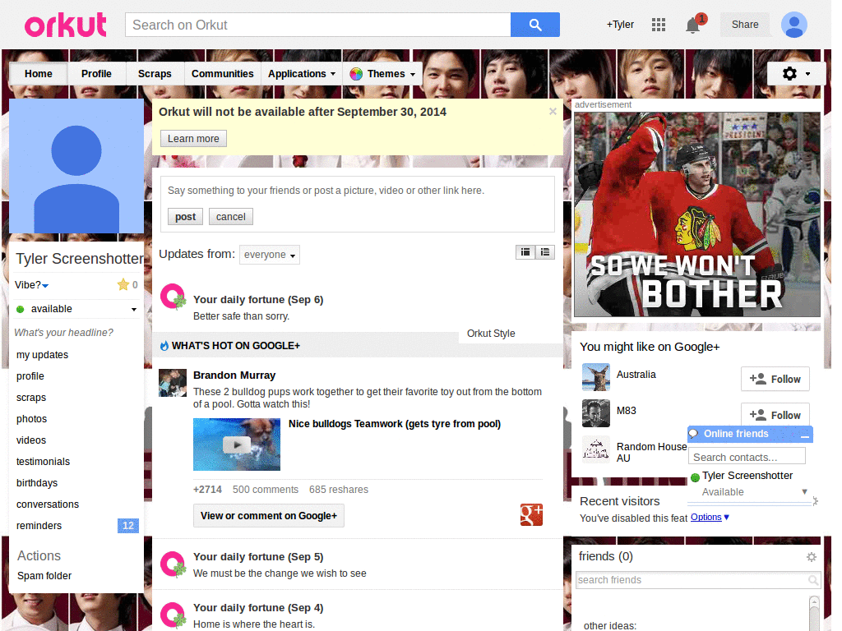Open the Google apps grid icon
Image resolution: width=842 pixels, height=631 pixels.
[x=659, y=25]
